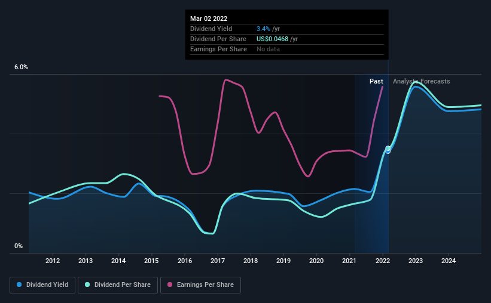491x303 pixels.
Task: Click the Earnings Per Share tooltip row label
Action: tap(218, 49)
